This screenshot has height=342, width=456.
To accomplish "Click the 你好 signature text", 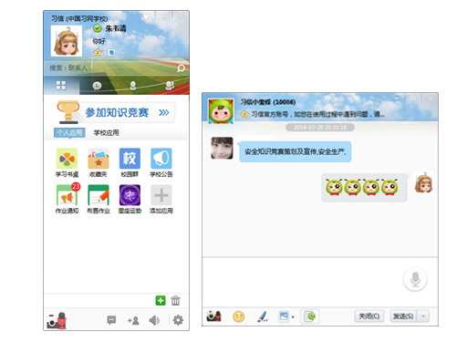I will point(99,41).
